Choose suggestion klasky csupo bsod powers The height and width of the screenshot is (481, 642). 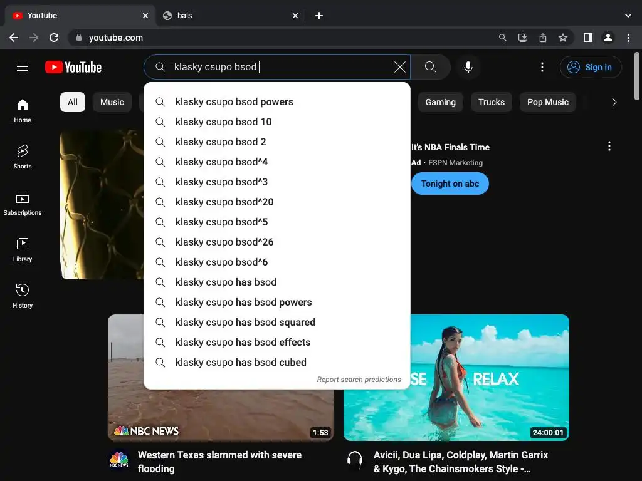coord(276,102)
